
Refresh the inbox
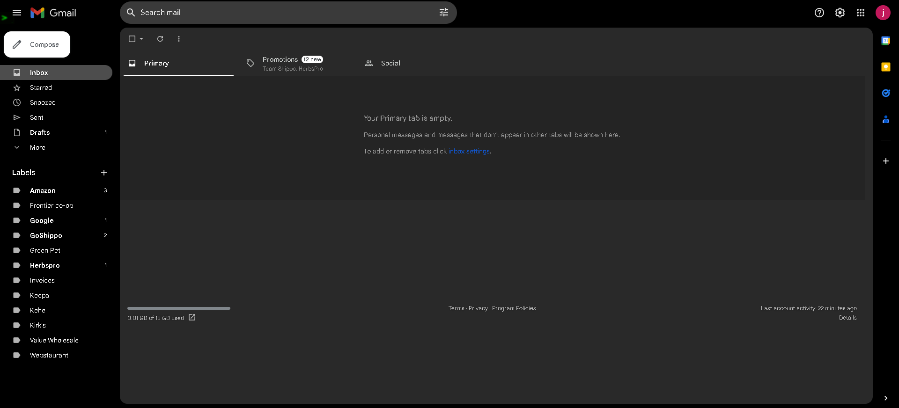coord(160,39)
